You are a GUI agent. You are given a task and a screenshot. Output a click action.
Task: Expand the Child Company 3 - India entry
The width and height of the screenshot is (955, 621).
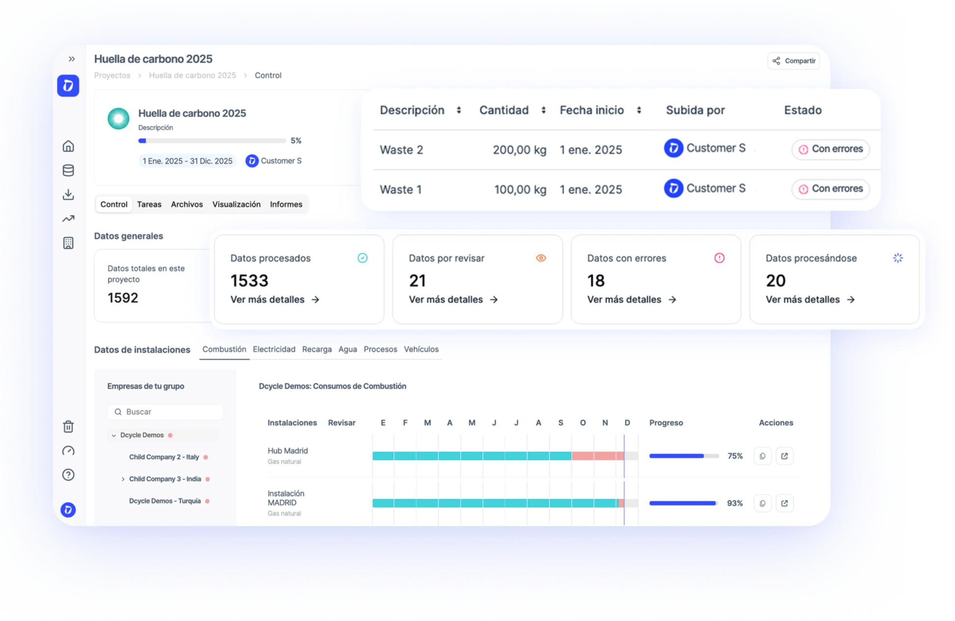123,479
